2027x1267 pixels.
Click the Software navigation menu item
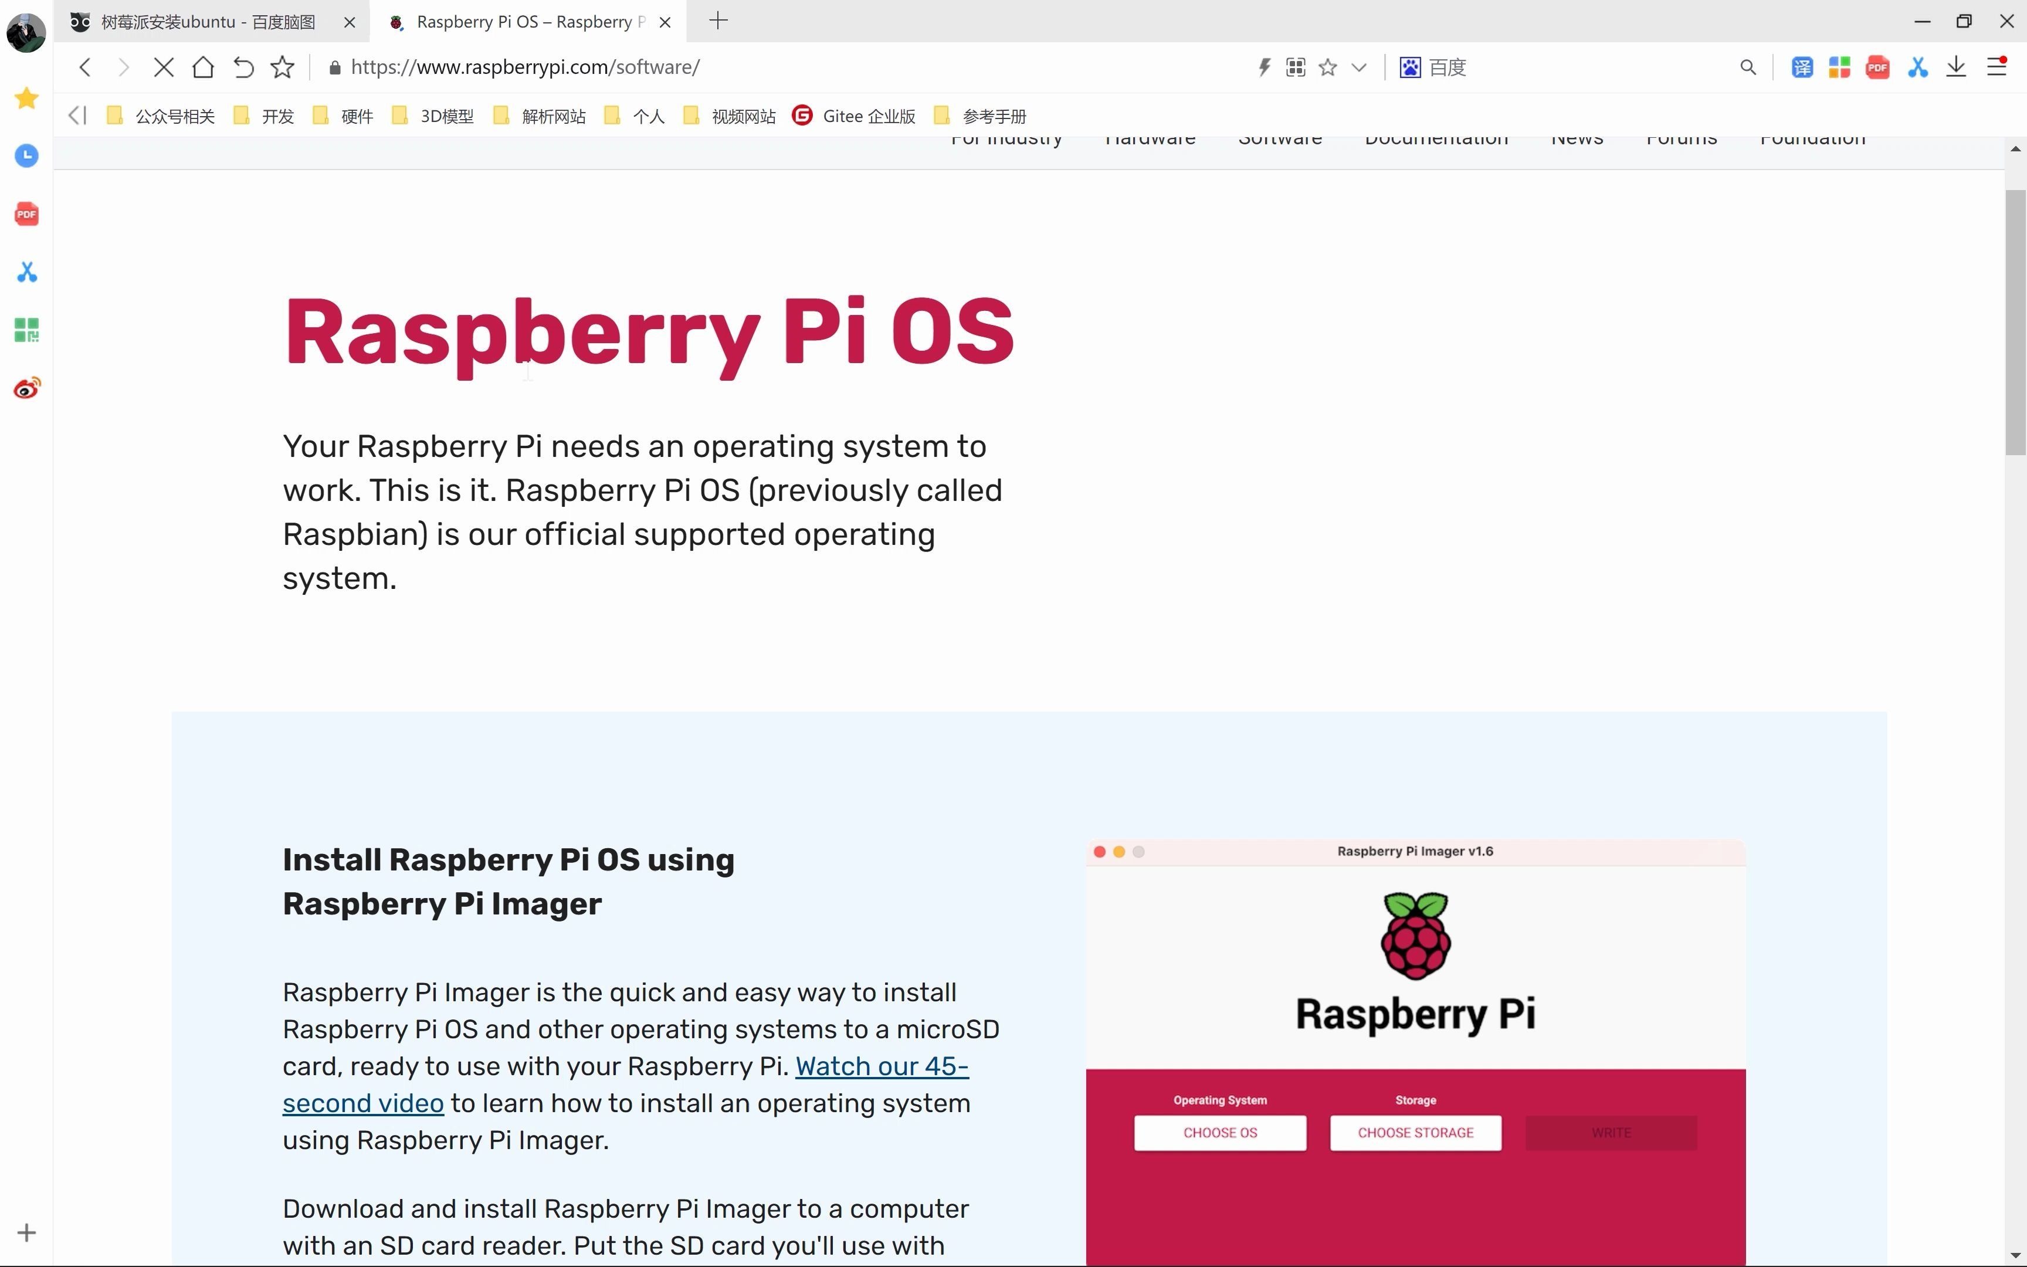pyautogui.click(x=1280, y=137)
